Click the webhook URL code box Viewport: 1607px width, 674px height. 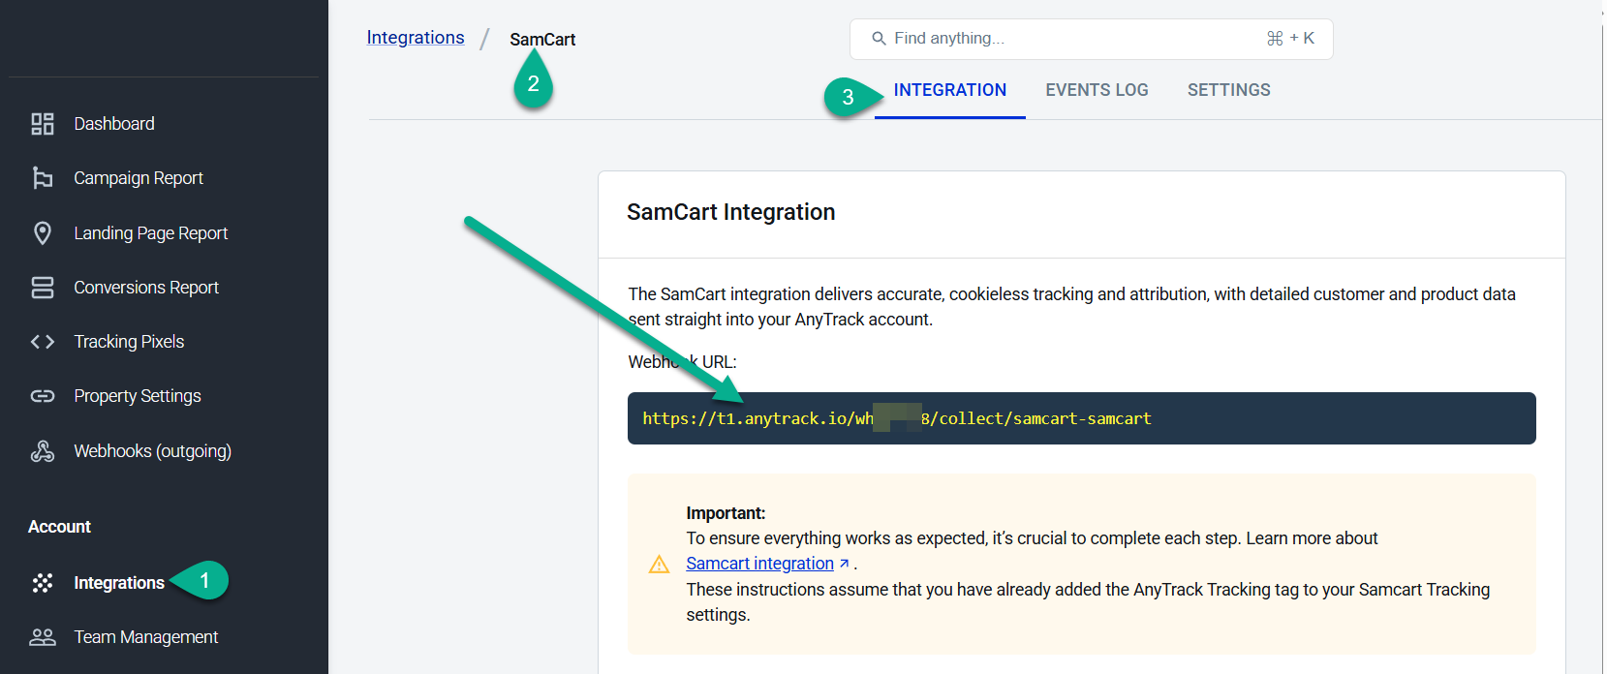pyautogui.click(x=1081, y=418)
